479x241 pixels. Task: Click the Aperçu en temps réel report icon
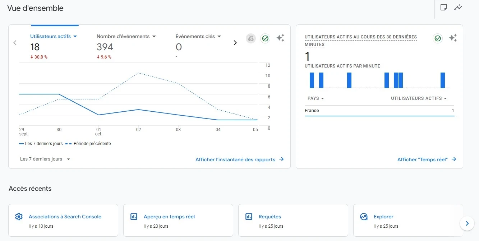[134, 216]
